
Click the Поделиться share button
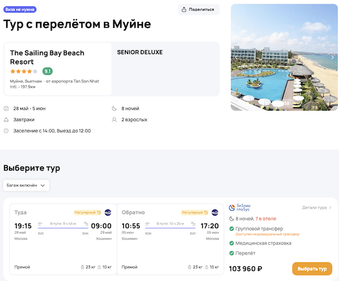pos(198,10)
